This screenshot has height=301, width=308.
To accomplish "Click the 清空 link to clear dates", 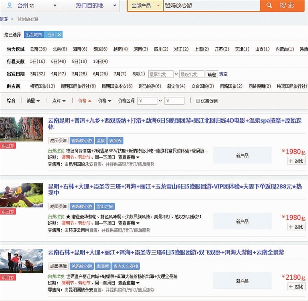I will pyautogui.click(x=223, y=74).
